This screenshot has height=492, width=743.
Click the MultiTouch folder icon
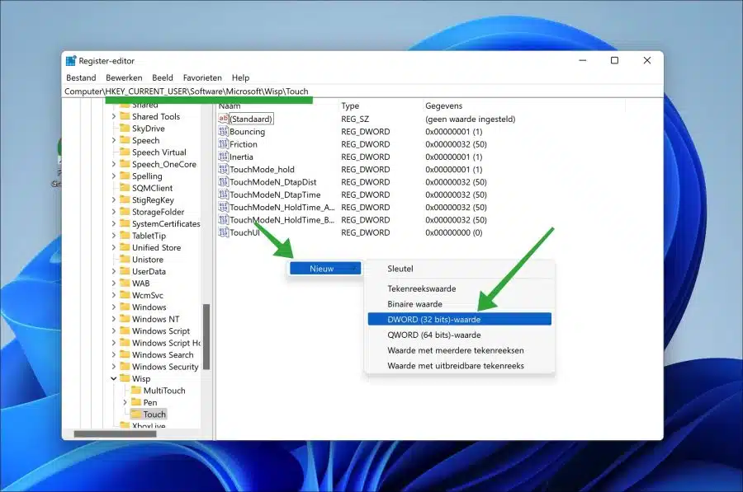(136, 391)
